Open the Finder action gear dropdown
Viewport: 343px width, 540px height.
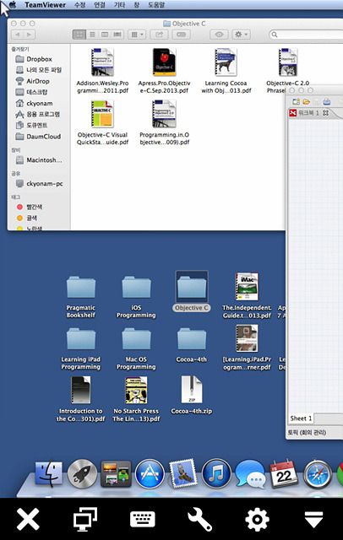[241, 35]
